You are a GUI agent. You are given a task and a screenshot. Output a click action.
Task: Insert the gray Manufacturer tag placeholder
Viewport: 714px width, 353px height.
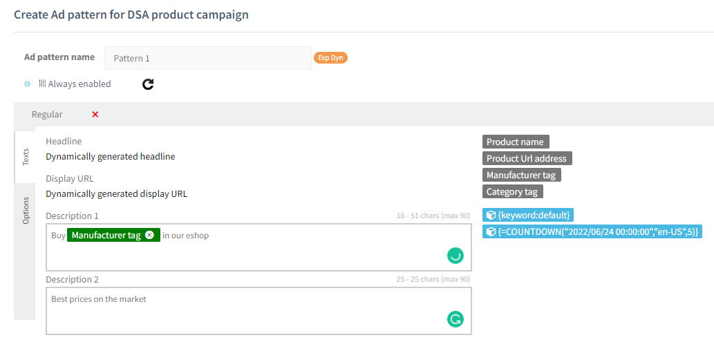521,175
